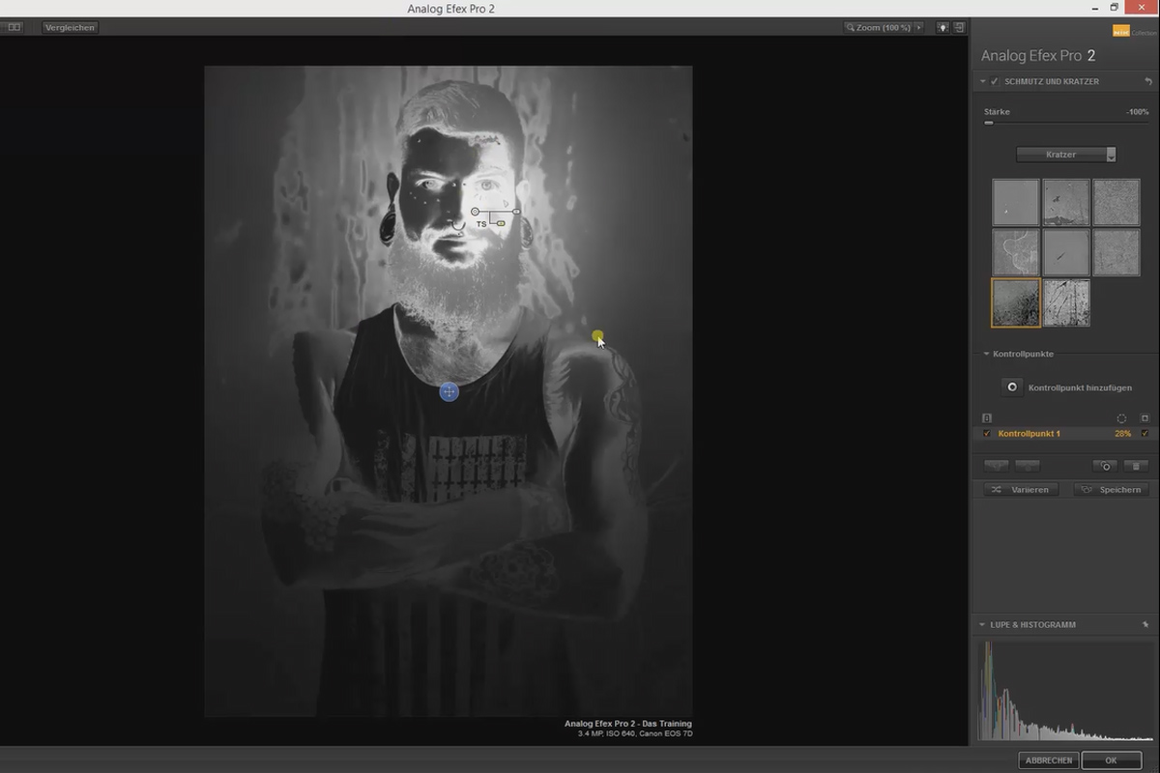Toggle Kontrollpunkt 1 mask display checkbox

(x=1145, y=434)
